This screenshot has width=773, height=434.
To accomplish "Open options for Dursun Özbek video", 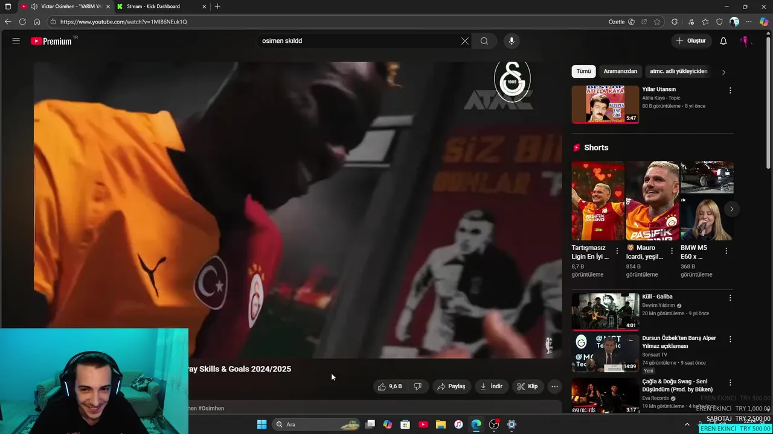I will click(x=730, y=339).
